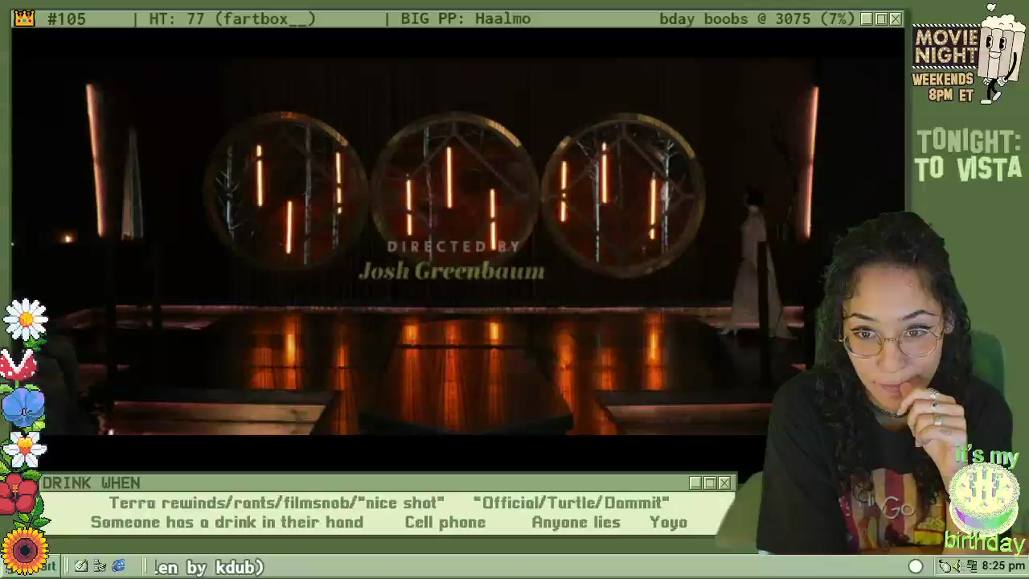Viewport: 1029px width, 579px height.
Task: Click the Terra rewinds/rants/filmsnob rule text
Action: (x=277, y=503)
